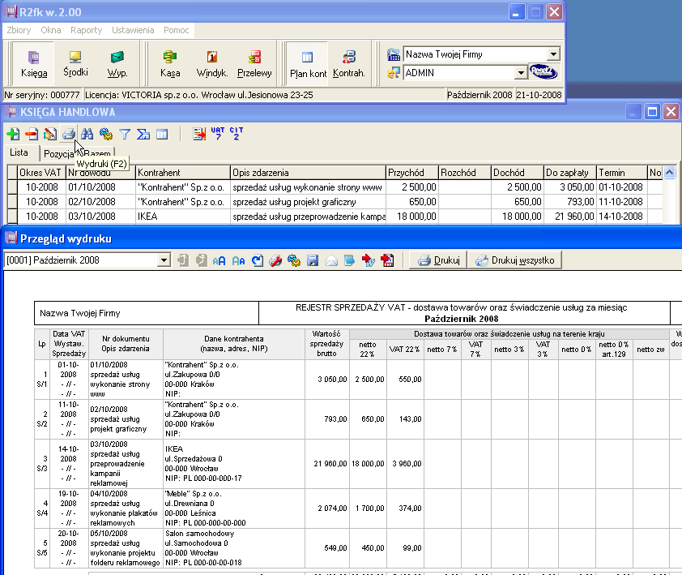
Task: Click the sigma sum icon
Action: click(143, 134)
